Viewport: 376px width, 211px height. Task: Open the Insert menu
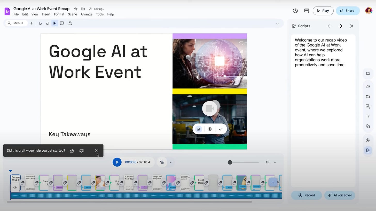(46, 14)
